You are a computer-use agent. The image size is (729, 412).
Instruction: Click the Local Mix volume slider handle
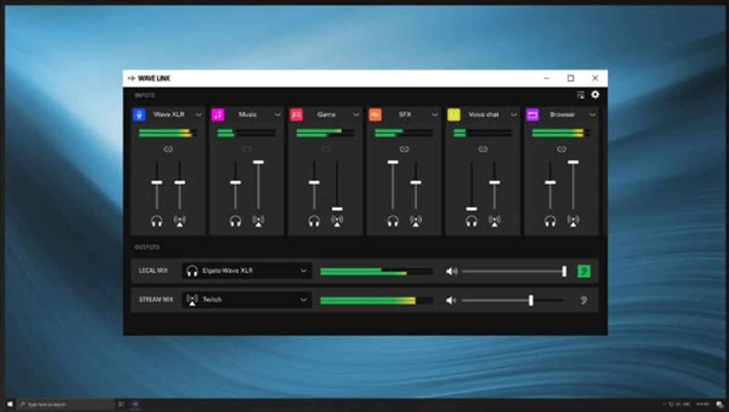tap(564, 271)
